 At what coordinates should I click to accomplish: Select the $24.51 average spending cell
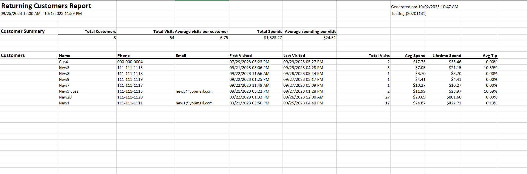[329, 38]
